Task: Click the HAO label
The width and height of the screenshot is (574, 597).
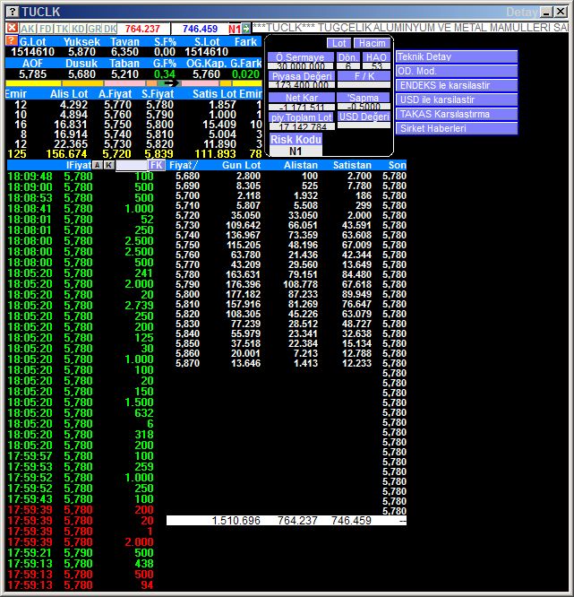Action: [x=376, y=57]
